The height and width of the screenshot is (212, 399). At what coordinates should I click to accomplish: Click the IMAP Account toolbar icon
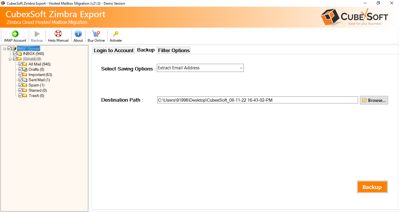click(15, 34)
